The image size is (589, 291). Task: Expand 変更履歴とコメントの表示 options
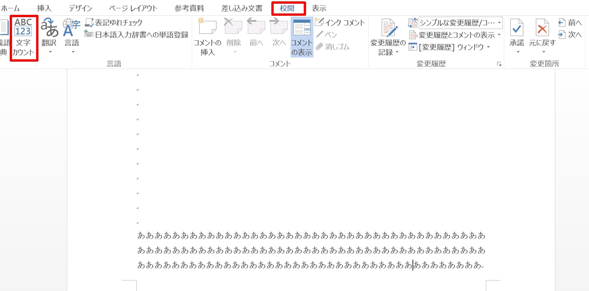pyautogui.click(x=455, y=35)
